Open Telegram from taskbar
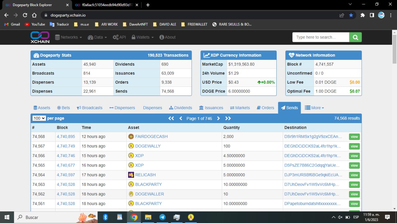The width and height of the screenshot is (397, 223). (x=162, y=217)
